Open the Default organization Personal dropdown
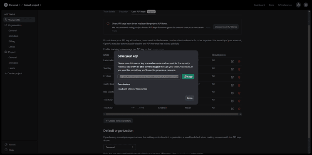 coord(119,147)
